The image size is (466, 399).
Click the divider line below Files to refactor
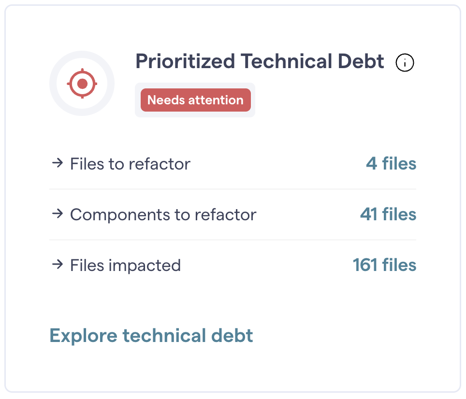pyautogui.click(x=232, y=189)
